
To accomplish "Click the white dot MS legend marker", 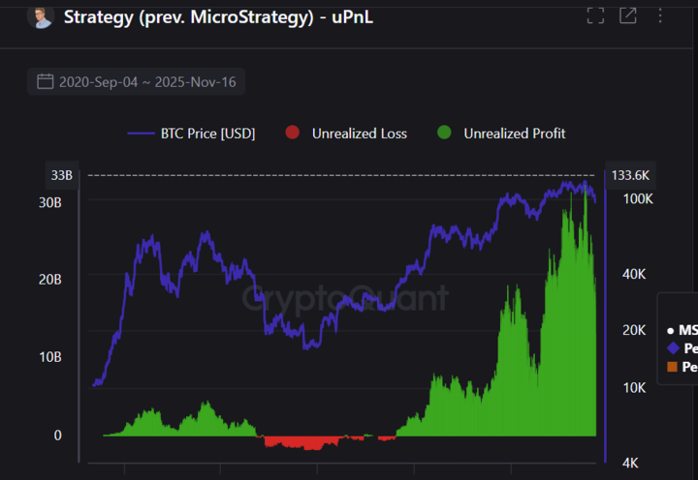I will click(x=671, y=330).
